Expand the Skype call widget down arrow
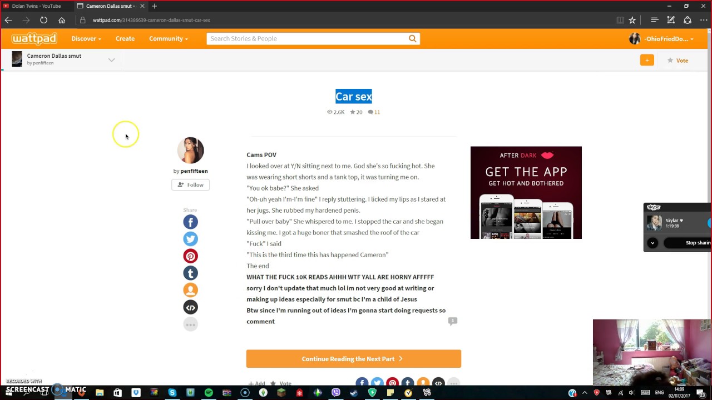This screenshot has width=712, height=400. point(652,243)
